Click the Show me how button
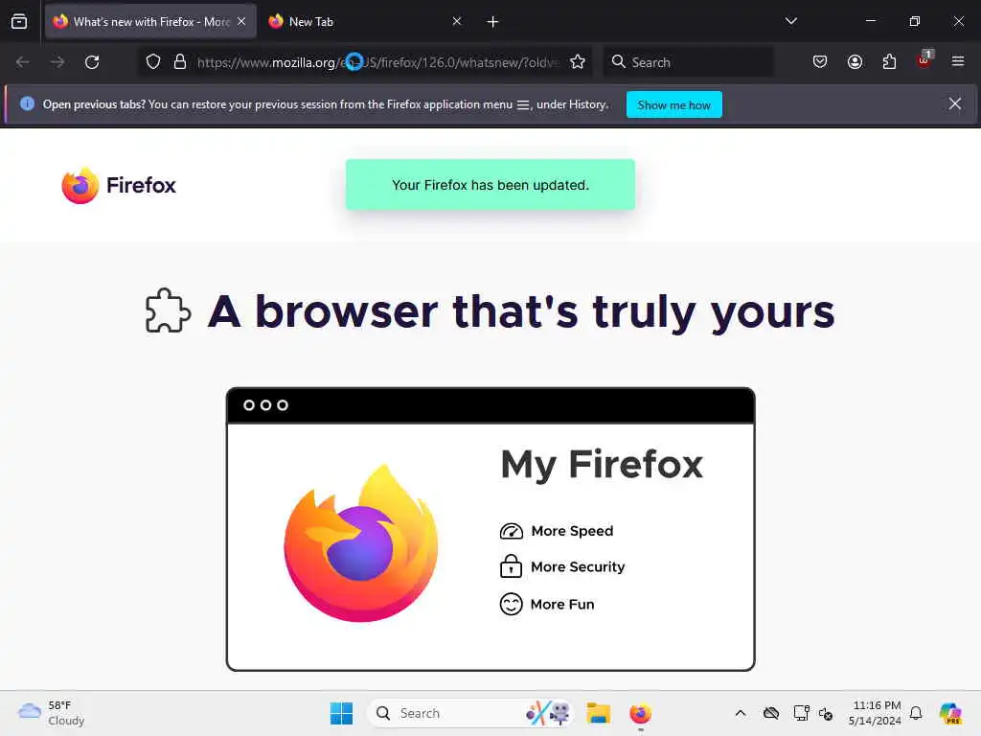 (x=673, y=104)
